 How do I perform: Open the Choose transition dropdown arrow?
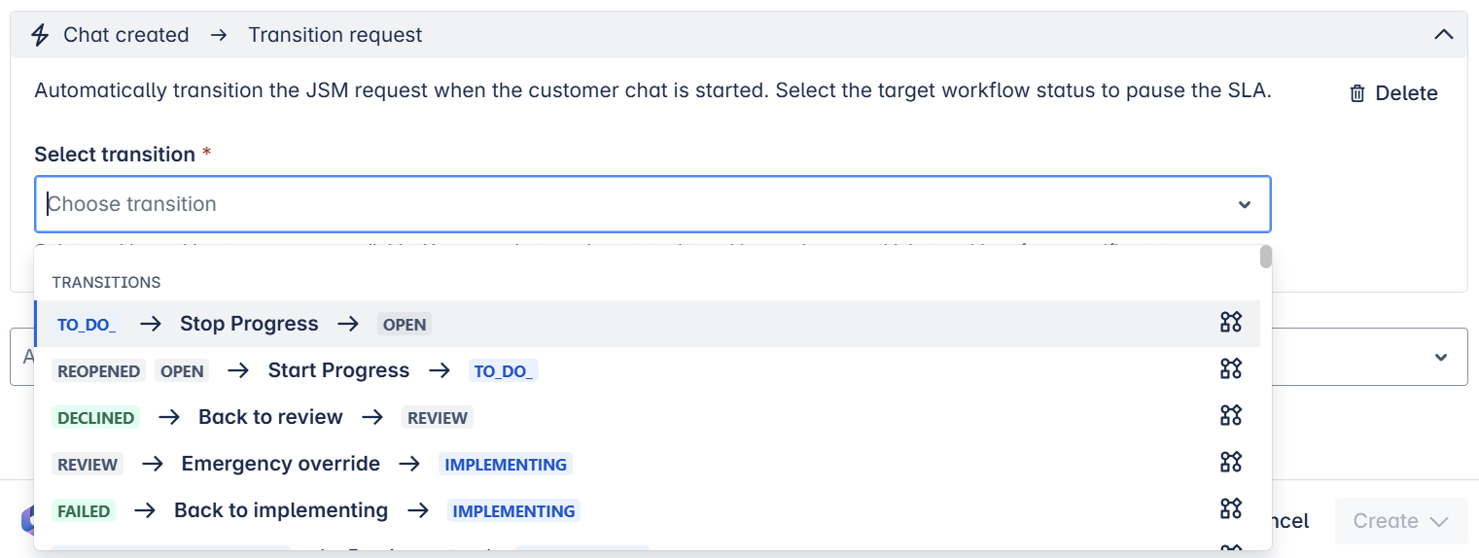click(x=1244, y=204)
